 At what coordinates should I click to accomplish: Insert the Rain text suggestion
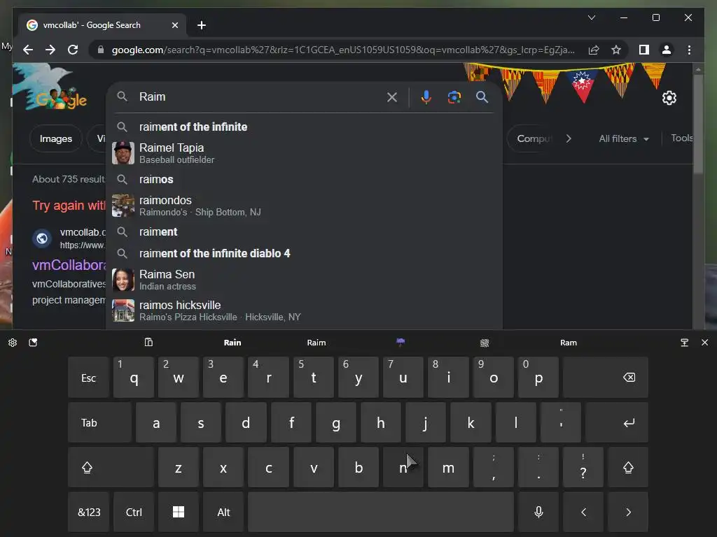coord(232,343)
